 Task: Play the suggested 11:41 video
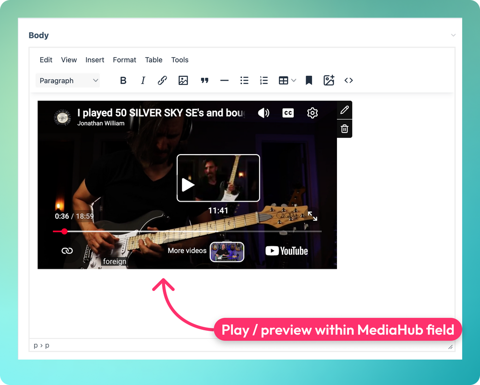point(218,178)
